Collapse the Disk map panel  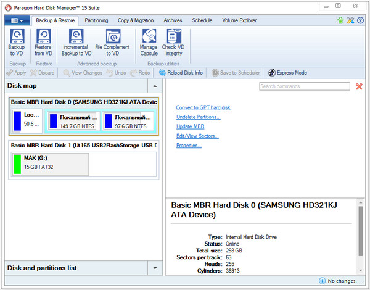click(155, 86)
